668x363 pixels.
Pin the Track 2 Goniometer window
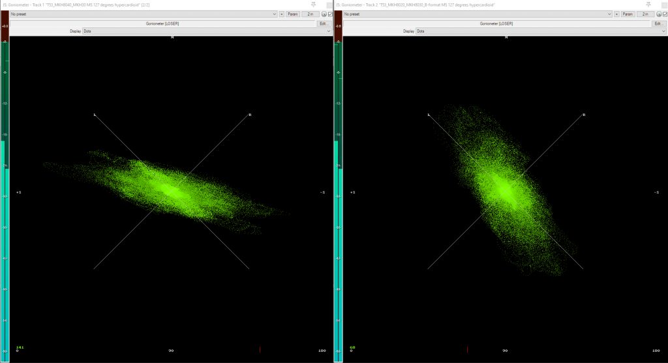(648, 5)
